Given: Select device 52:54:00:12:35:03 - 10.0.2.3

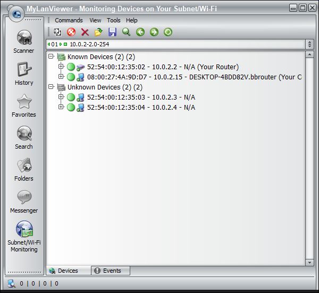Looking at the screenshot, I should 141,97.
